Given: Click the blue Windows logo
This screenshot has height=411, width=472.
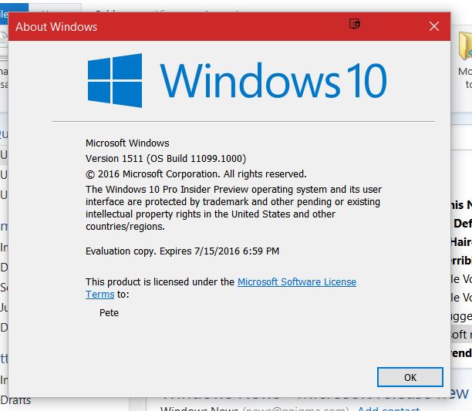Looking at the screenshot, I should [x=115, y=80].
